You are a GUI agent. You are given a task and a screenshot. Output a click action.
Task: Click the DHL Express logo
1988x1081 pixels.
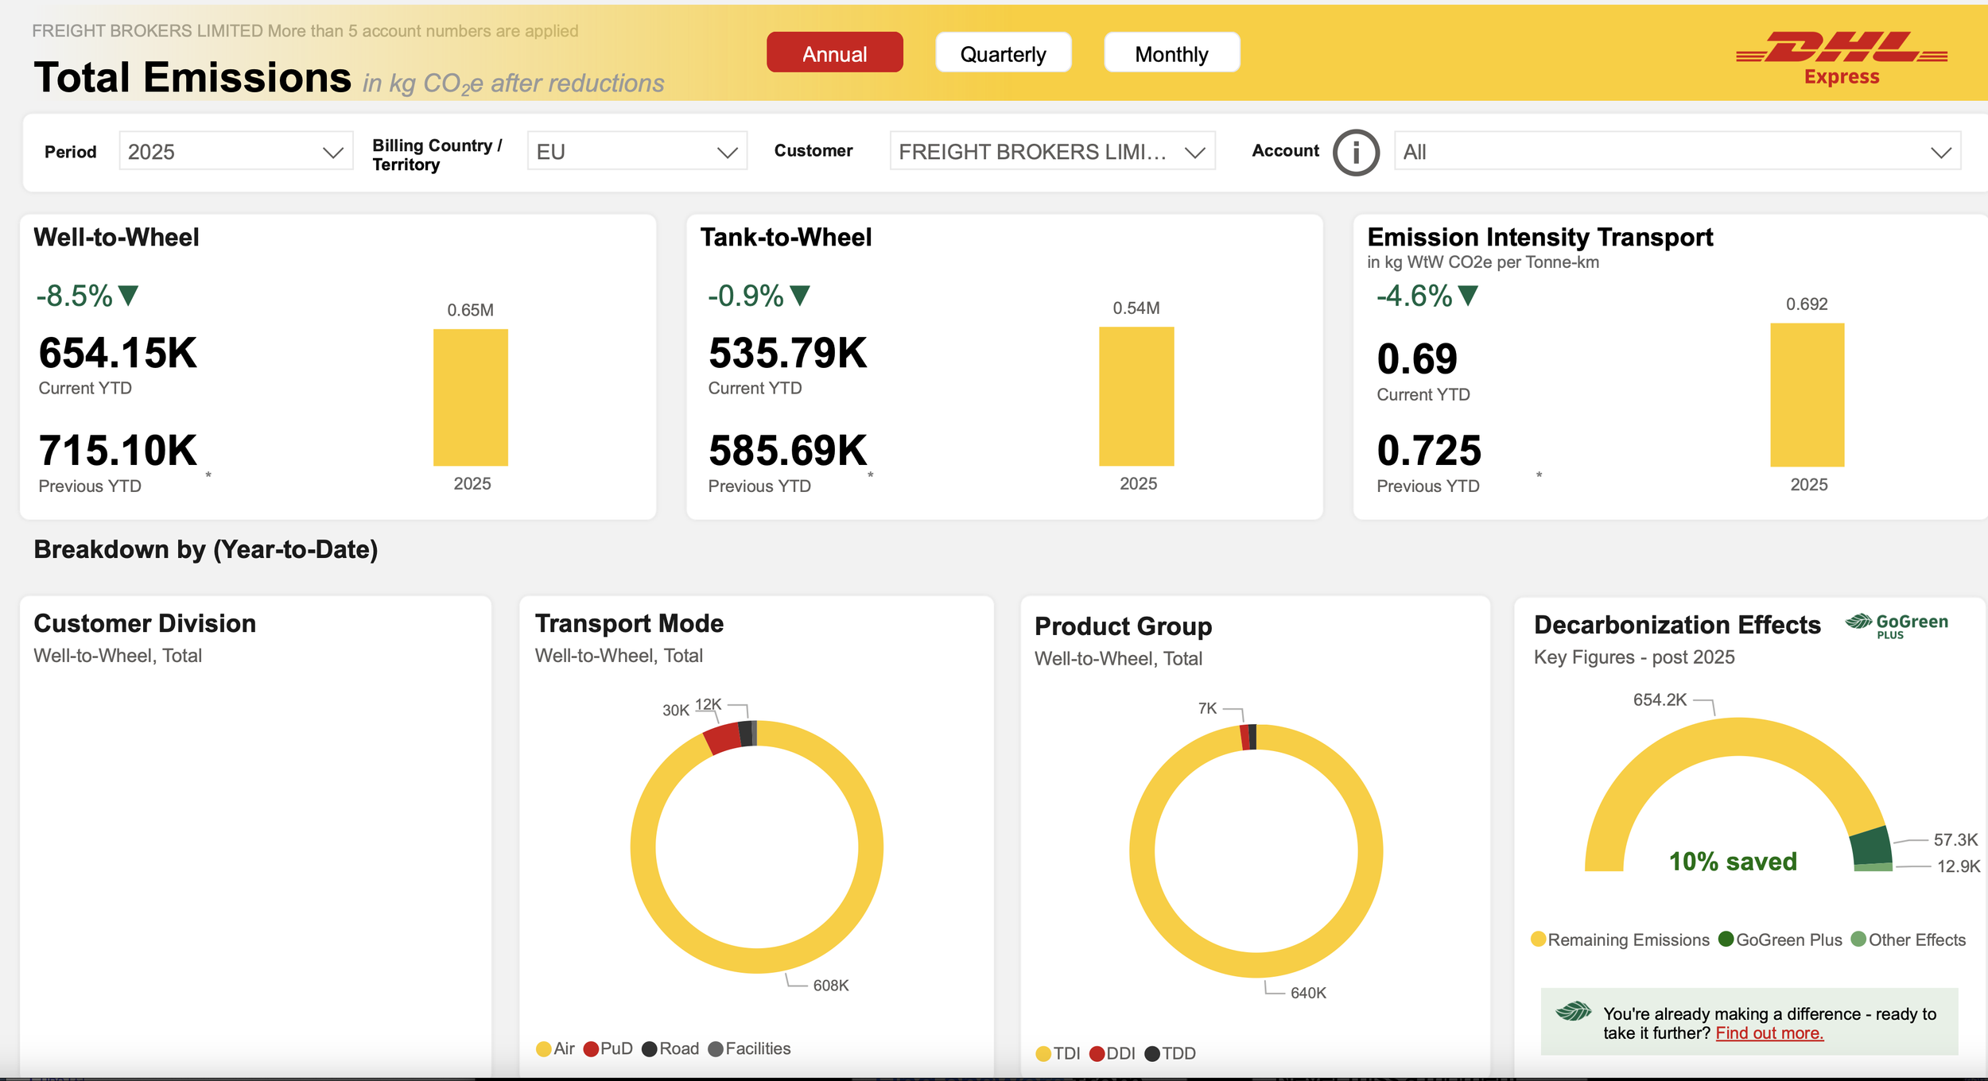[1842, 58]
